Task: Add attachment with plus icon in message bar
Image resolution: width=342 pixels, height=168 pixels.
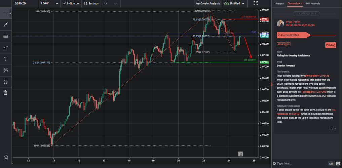Action: coord(274,163)
